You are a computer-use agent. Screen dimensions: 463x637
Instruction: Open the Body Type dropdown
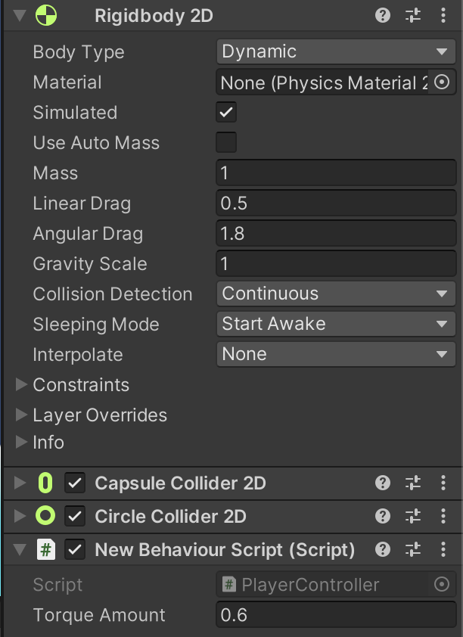click(336, 51)
